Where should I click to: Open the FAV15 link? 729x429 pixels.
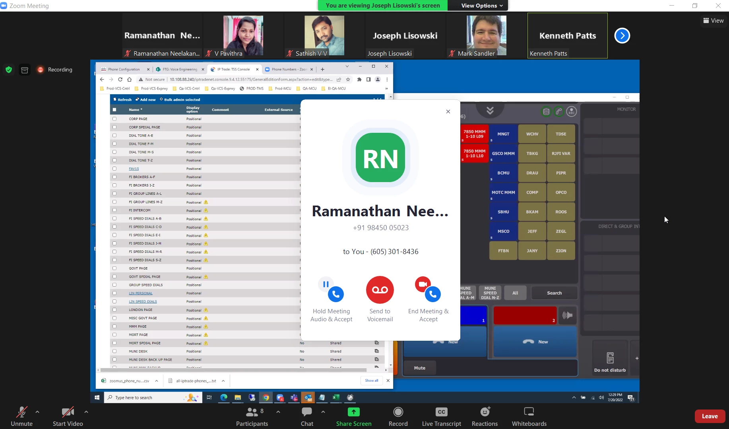pyautogui.click(x=134, y=169)
